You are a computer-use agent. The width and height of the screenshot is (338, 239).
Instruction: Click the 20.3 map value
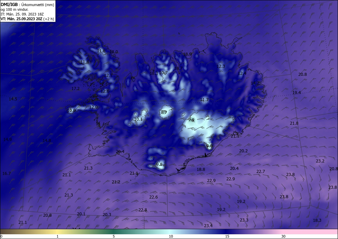click(x=107, y=215)
